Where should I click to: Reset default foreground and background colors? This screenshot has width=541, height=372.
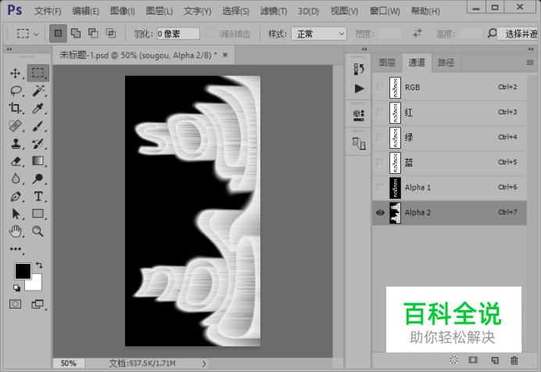16,287
